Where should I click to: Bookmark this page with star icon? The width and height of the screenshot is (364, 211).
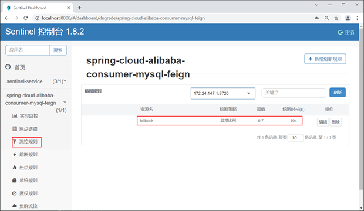(336, 18)
